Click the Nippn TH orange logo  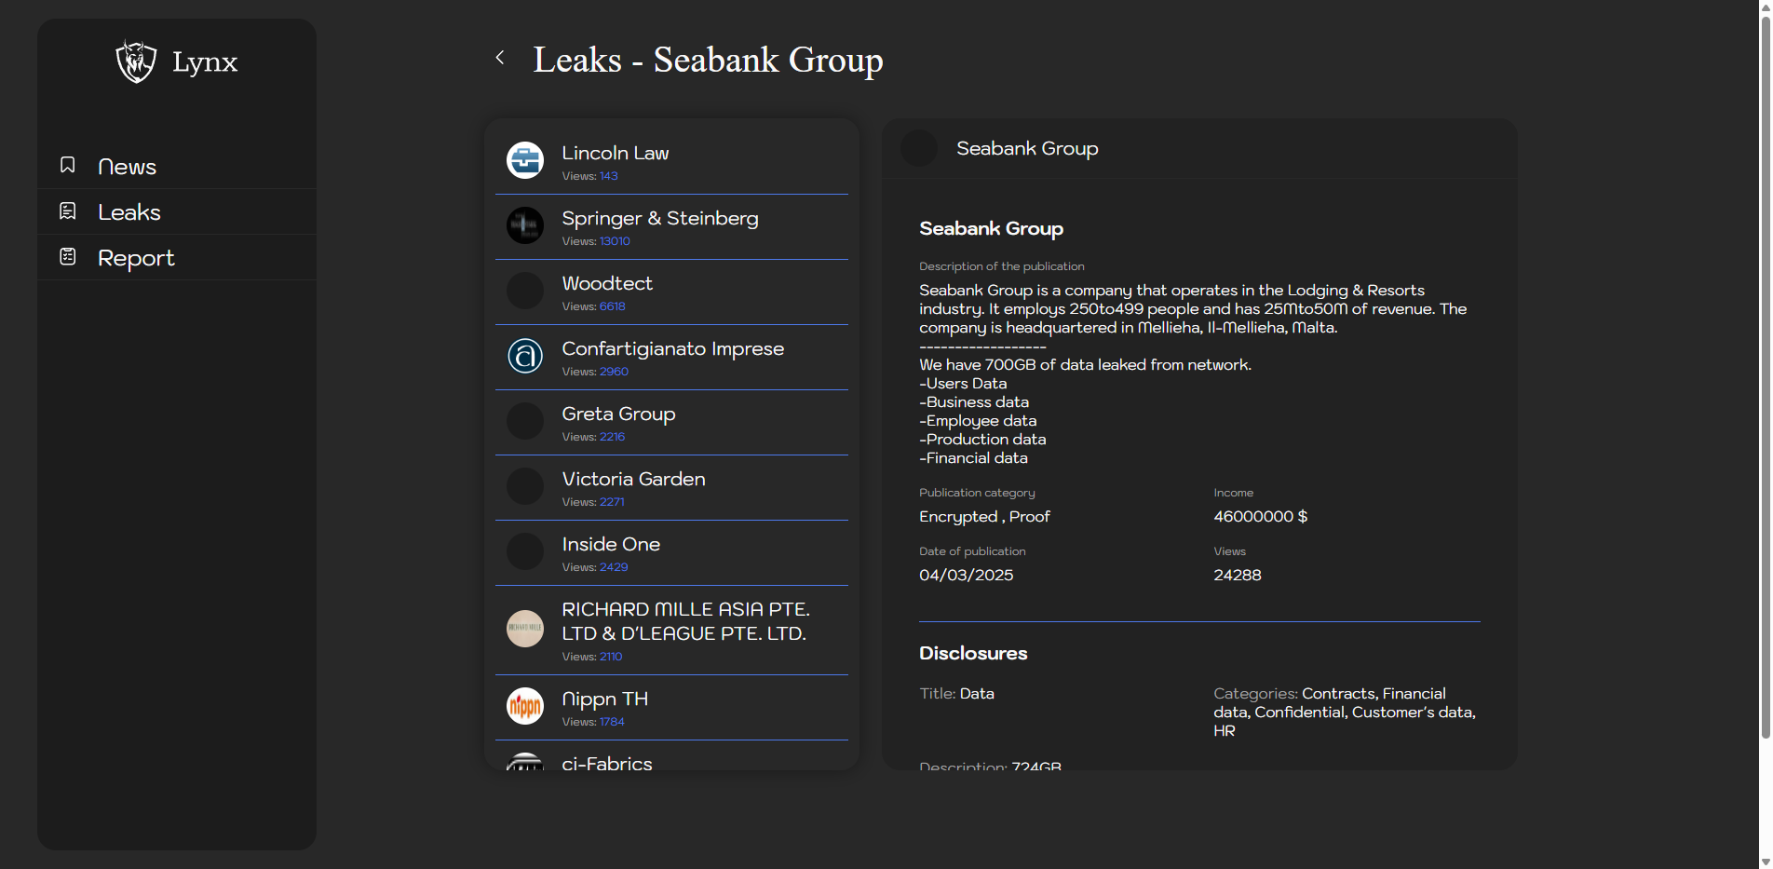525,706
